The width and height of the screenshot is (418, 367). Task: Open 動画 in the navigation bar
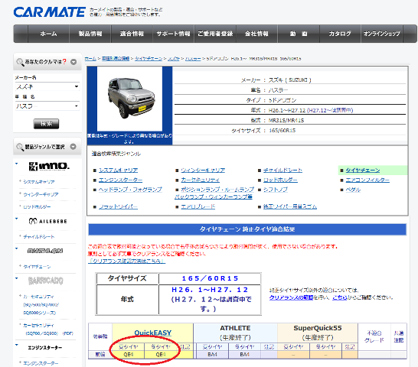tap(299, 34)
